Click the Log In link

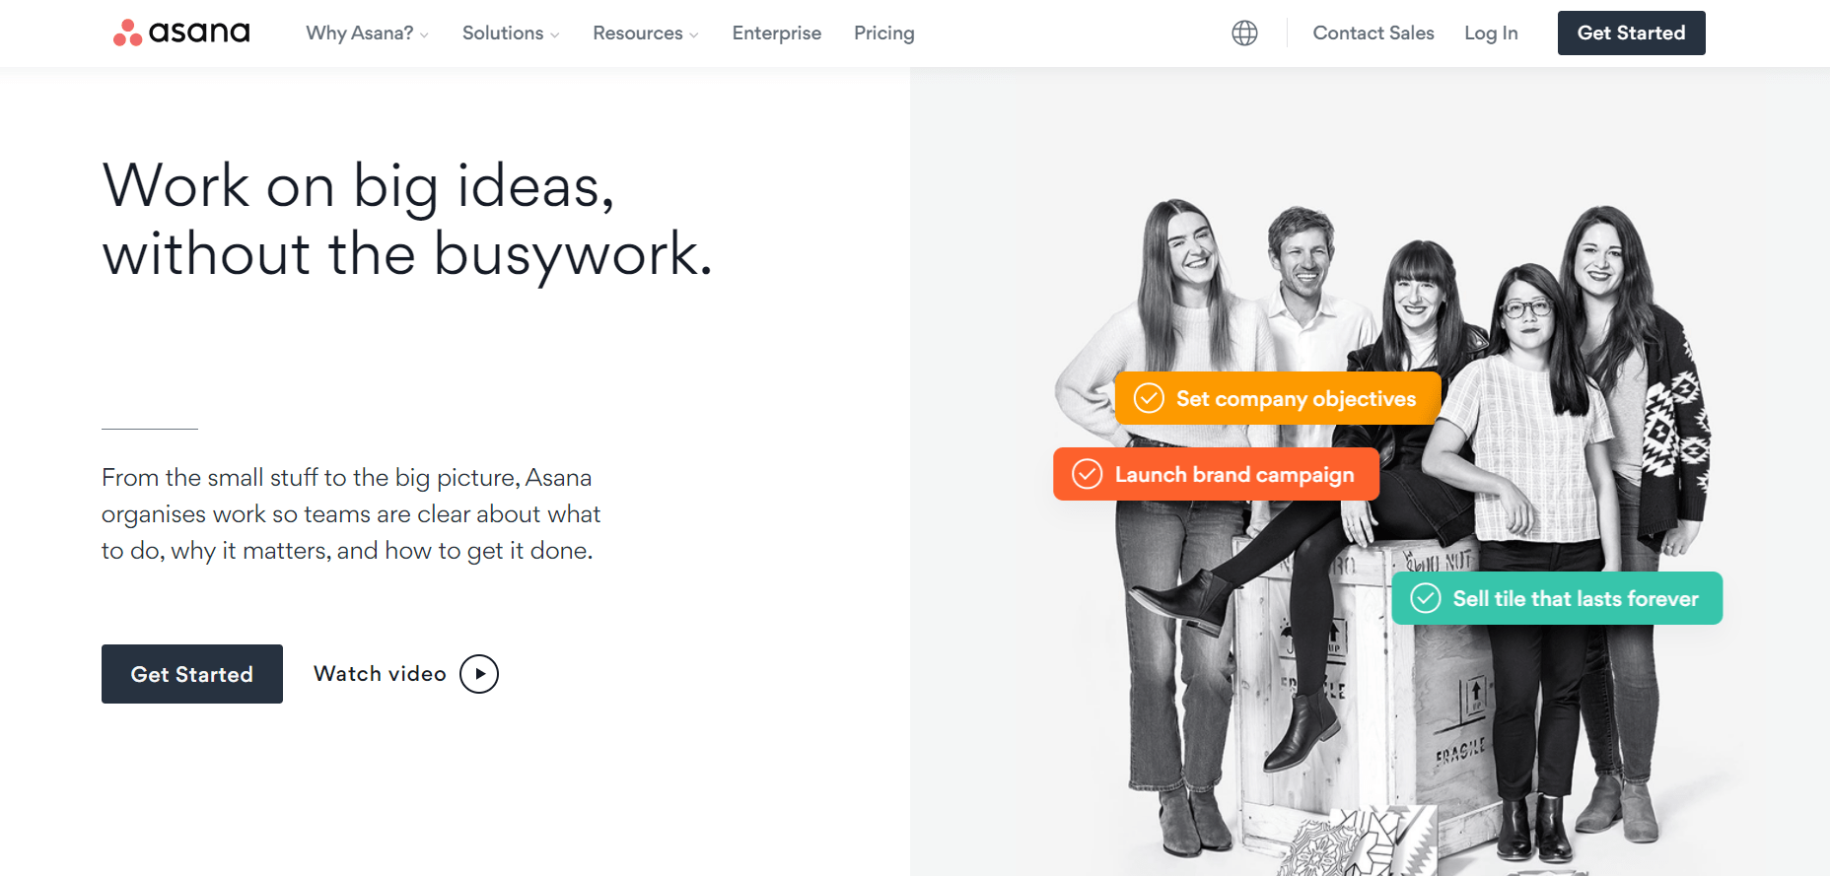pyautogui.click(x=1491, y=33)
